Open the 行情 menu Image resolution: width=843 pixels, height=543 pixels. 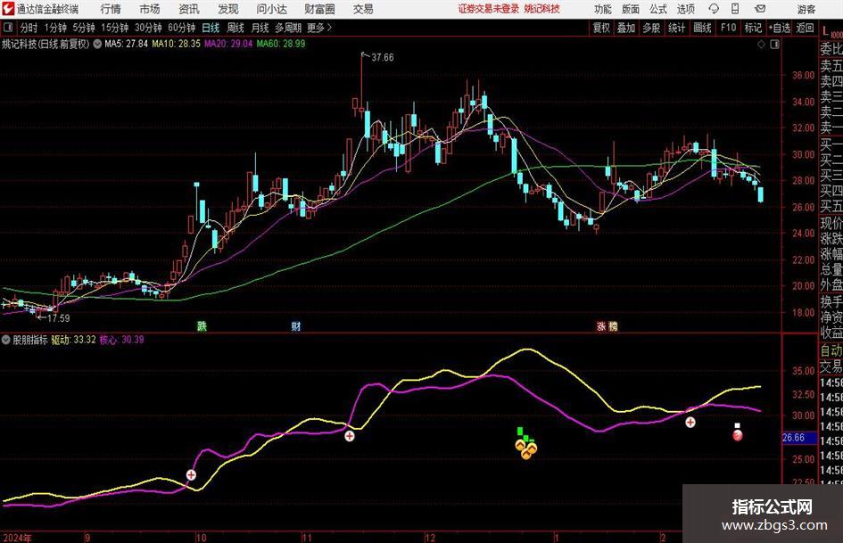click(111, 9)
